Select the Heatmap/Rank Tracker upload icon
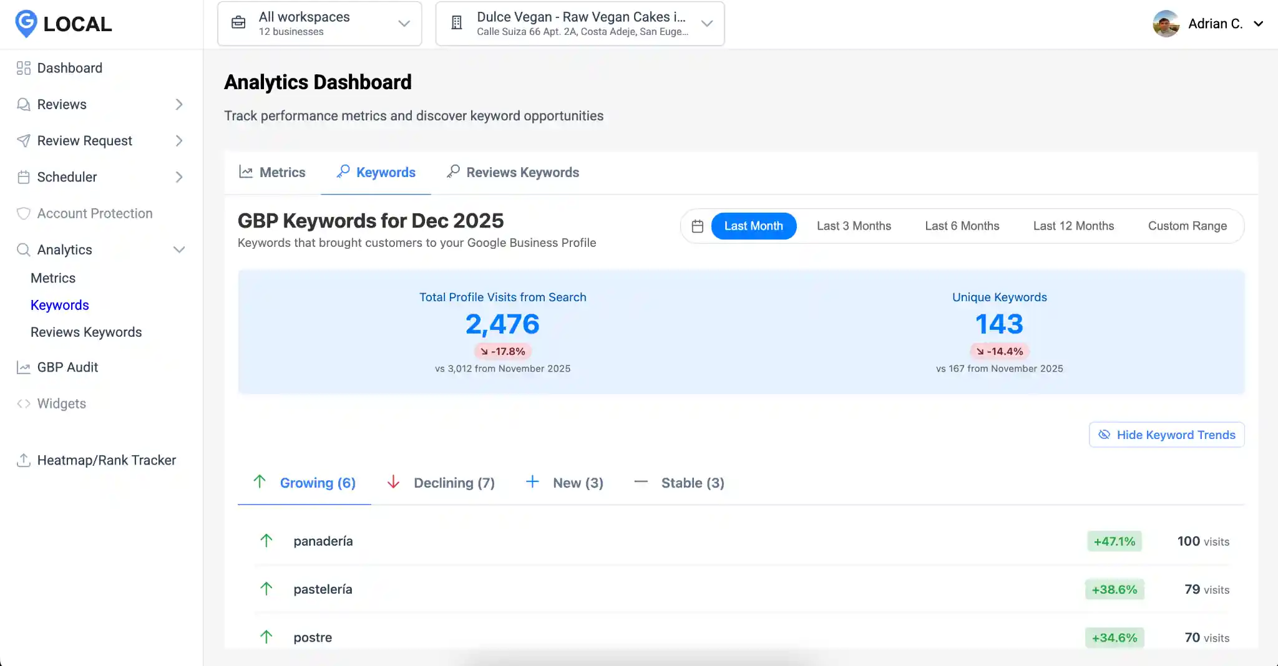The height and width of the screenshot is (666, 1278). click(24, 460)
